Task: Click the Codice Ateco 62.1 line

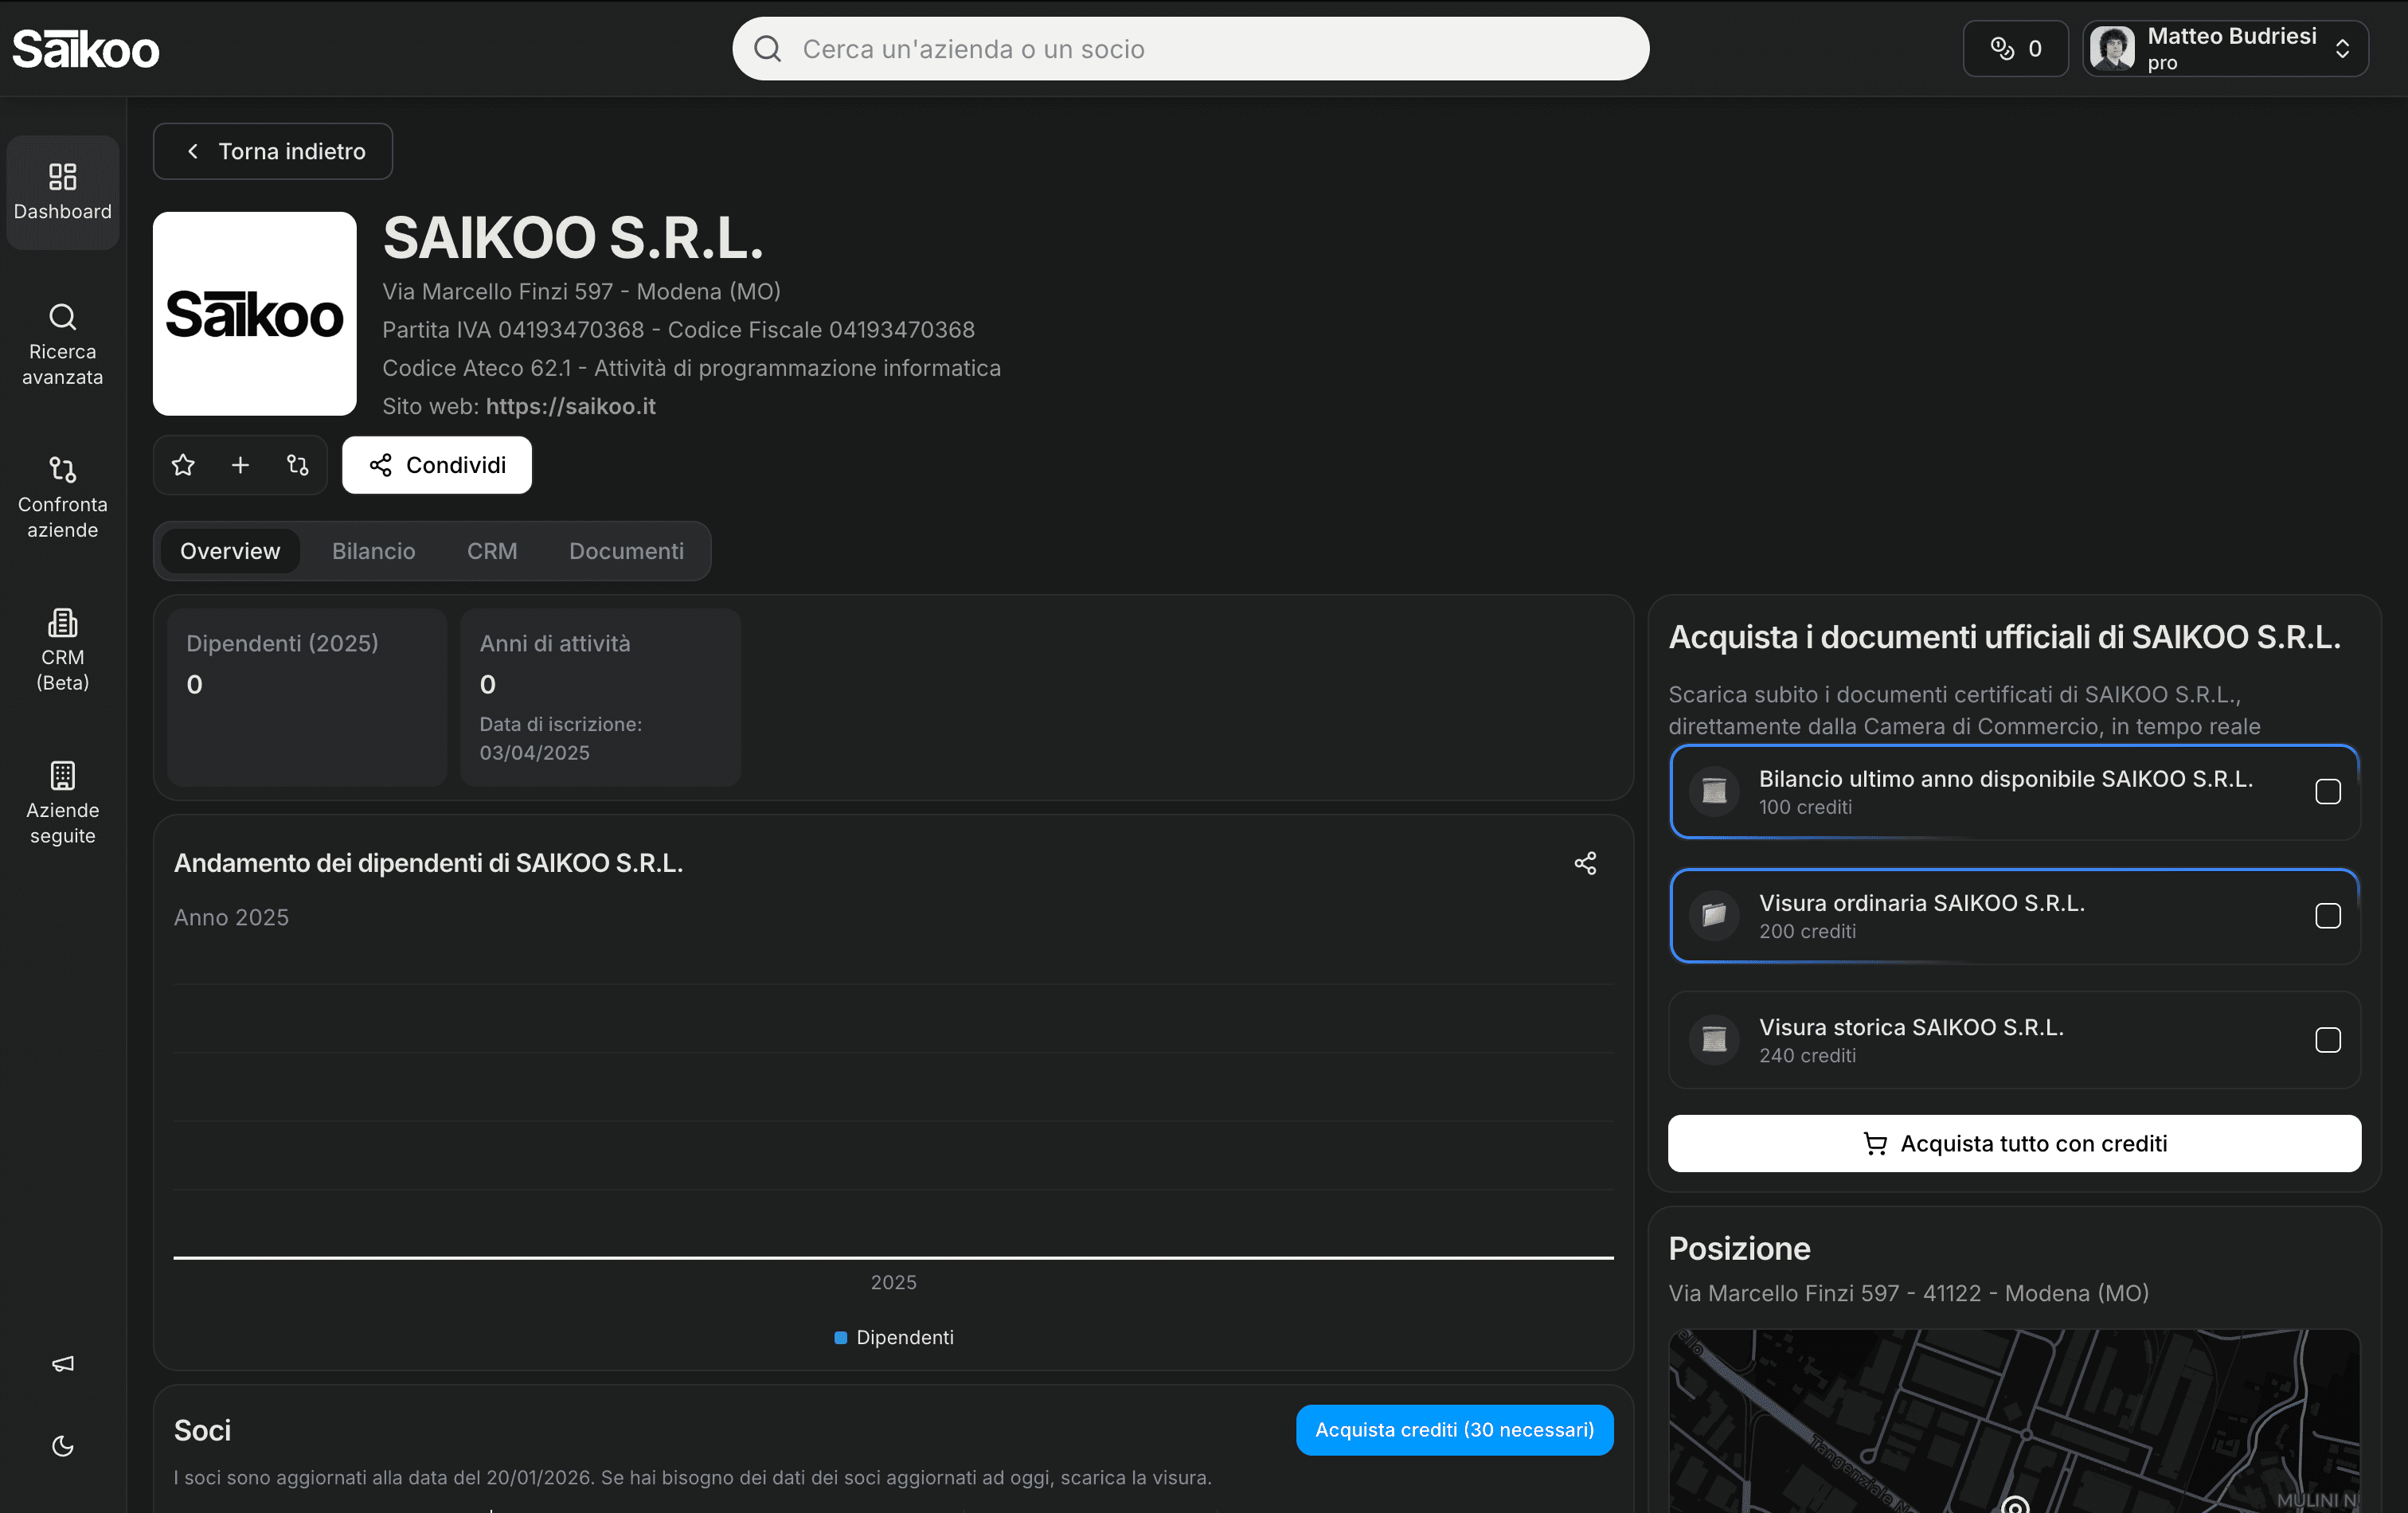Action: [692, 368]
